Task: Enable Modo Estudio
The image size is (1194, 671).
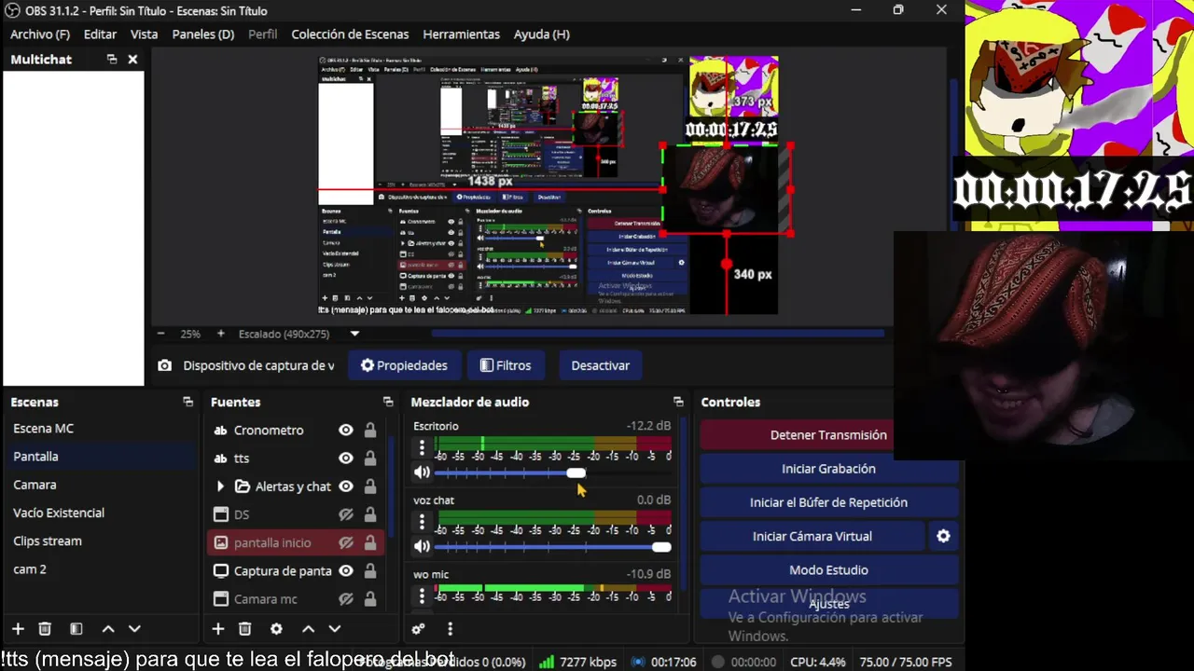Action: point(828,569)
